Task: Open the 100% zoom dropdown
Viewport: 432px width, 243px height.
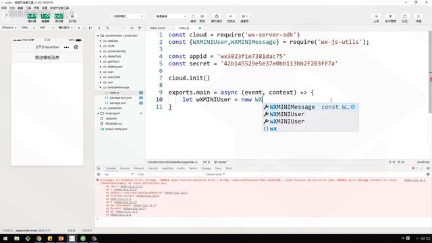Action: (x=28, y=28)
